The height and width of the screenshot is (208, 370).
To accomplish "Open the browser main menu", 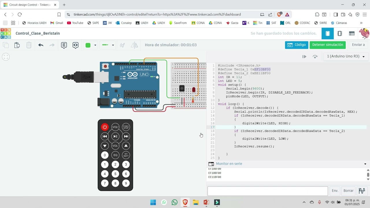I will [x=365, y=14].
